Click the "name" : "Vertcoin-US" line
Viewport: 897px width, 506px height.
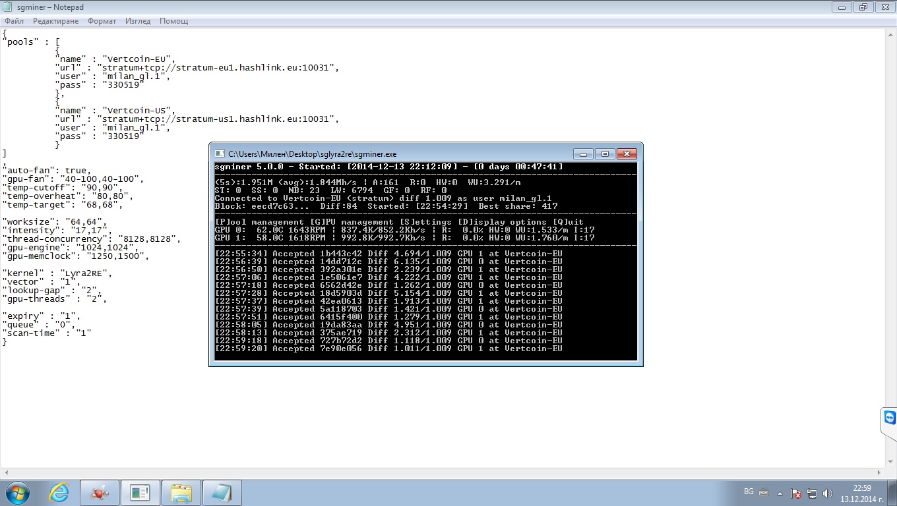pyautogui.click(x=117, y=110)
